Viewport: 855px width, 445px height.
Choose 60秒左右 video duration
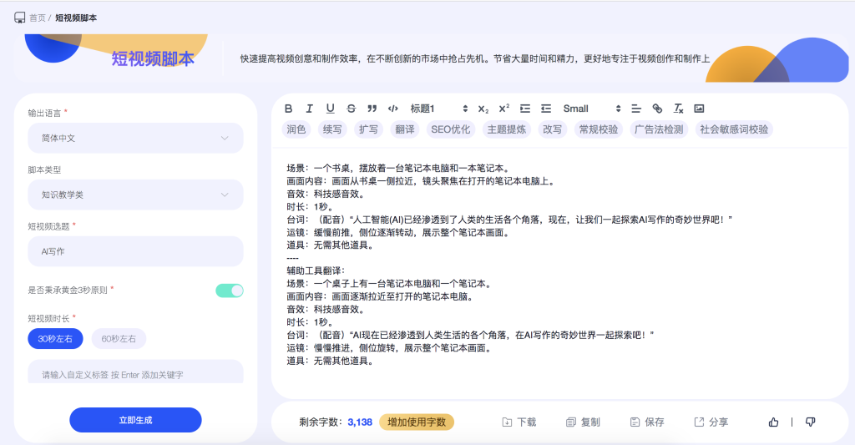pyautogui.click(x=119, y=338)
